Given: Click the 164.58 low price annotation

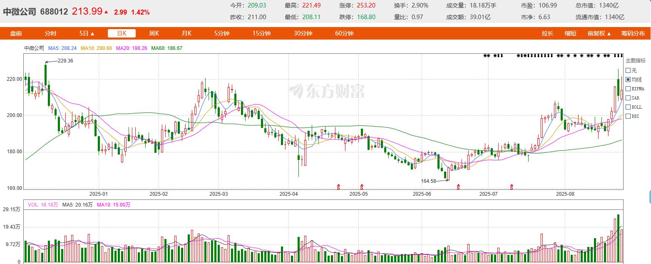Looking at the screenshot, I should coord(429,181).
